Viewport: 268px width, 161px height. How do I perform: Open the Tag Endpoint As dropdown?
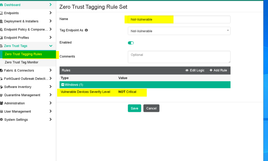point(179,31)
